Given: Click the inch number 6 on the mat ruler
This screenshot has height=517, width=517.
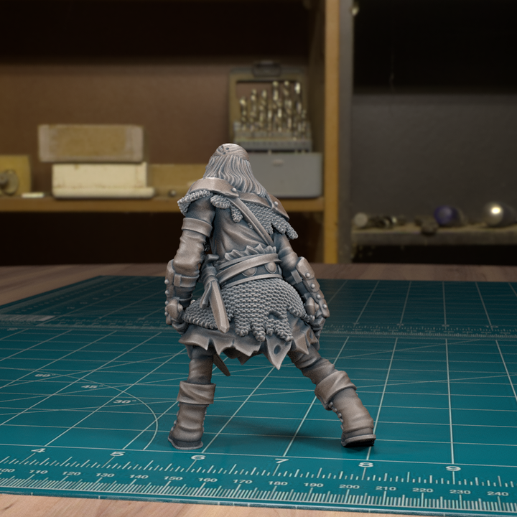Looking at the screenshot, I should (198, 457).
